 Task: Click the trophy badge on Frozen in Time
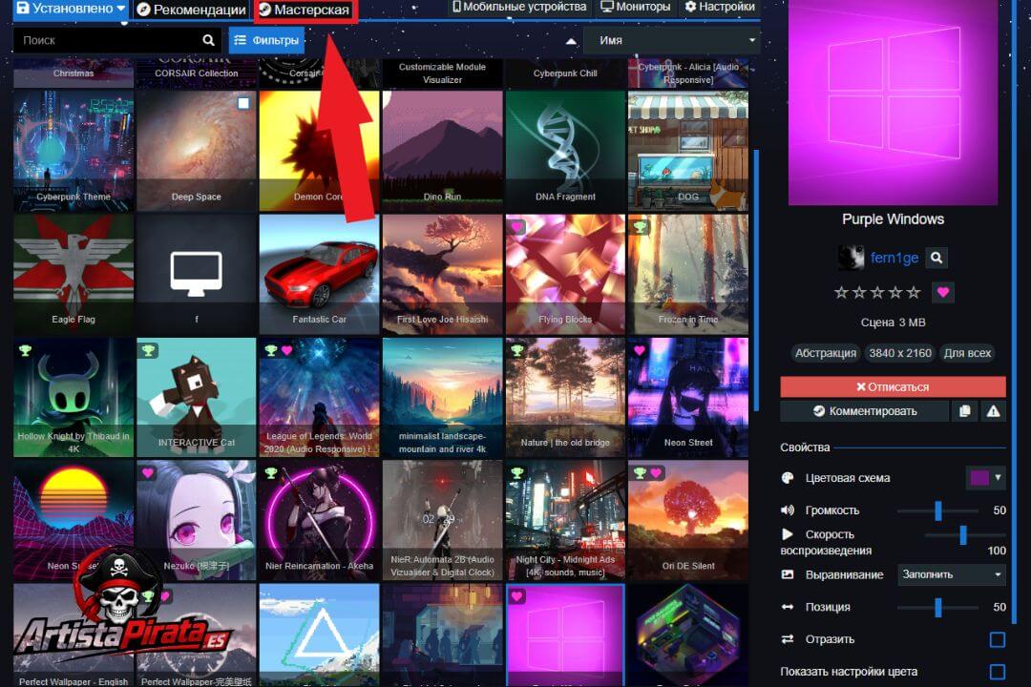(640, 227)
